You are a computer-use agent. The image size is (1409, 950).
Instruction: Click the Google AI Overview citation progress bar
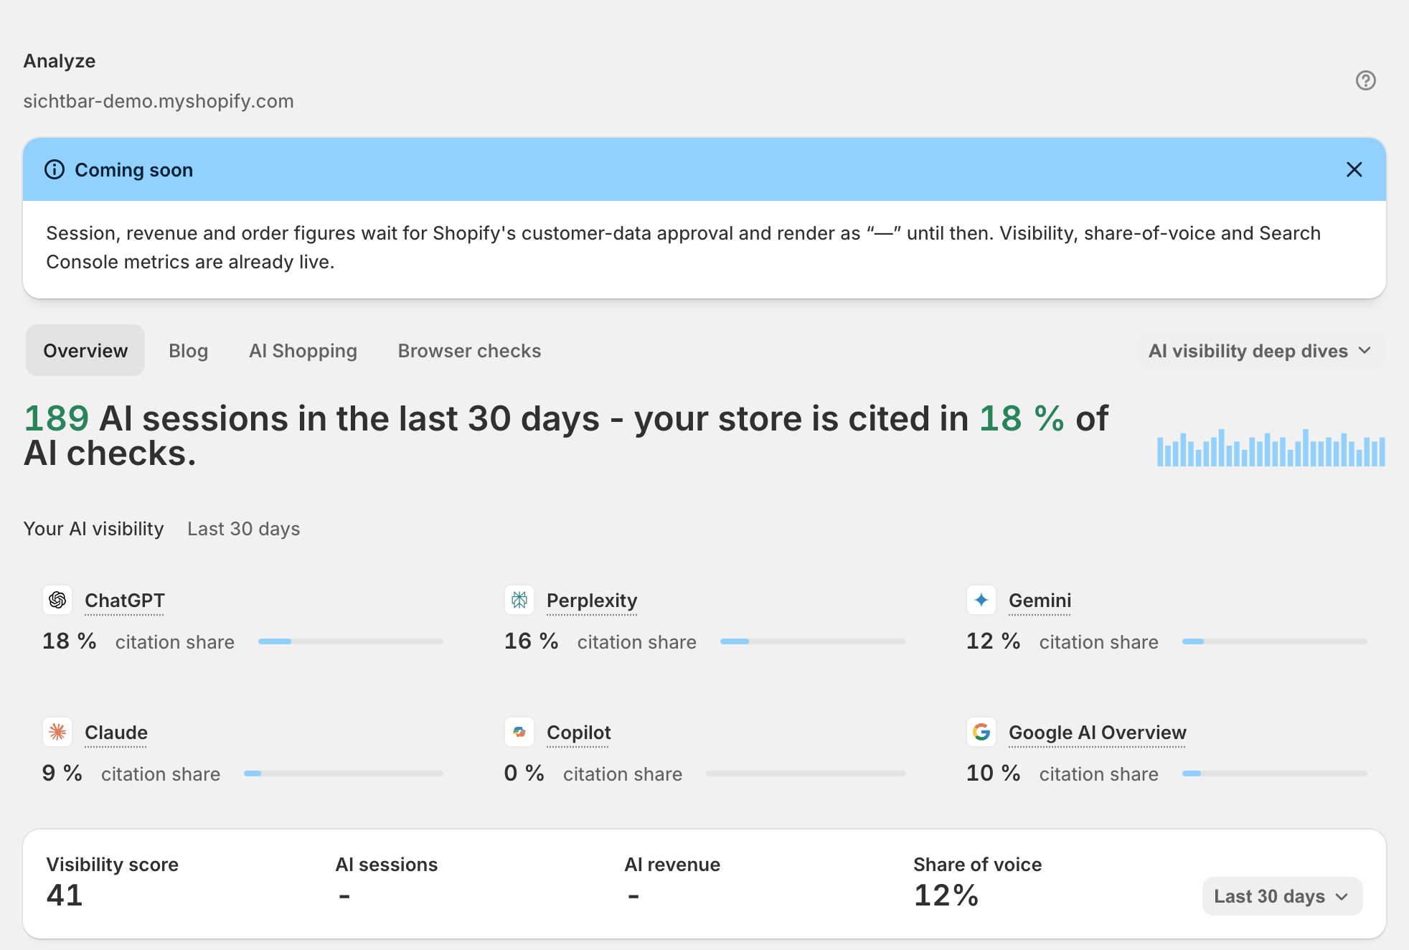(1275, 773)
